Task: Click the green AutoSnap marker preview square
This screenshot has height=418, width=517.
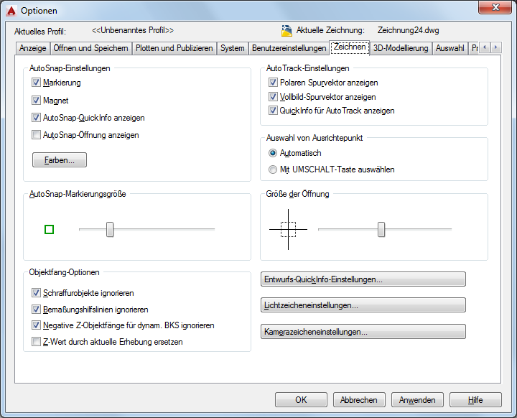Action: (x=49, y=230)
